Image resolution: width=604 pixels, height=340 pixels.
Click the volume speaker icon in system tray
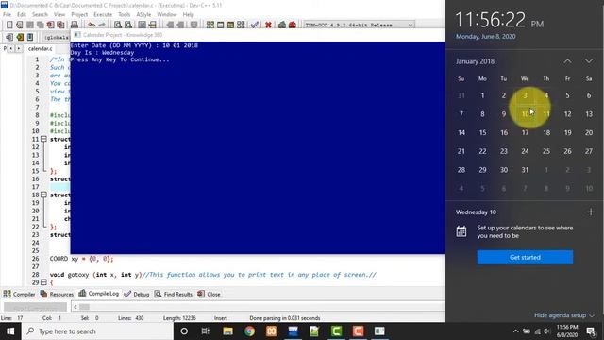click(x=546, y=331)
